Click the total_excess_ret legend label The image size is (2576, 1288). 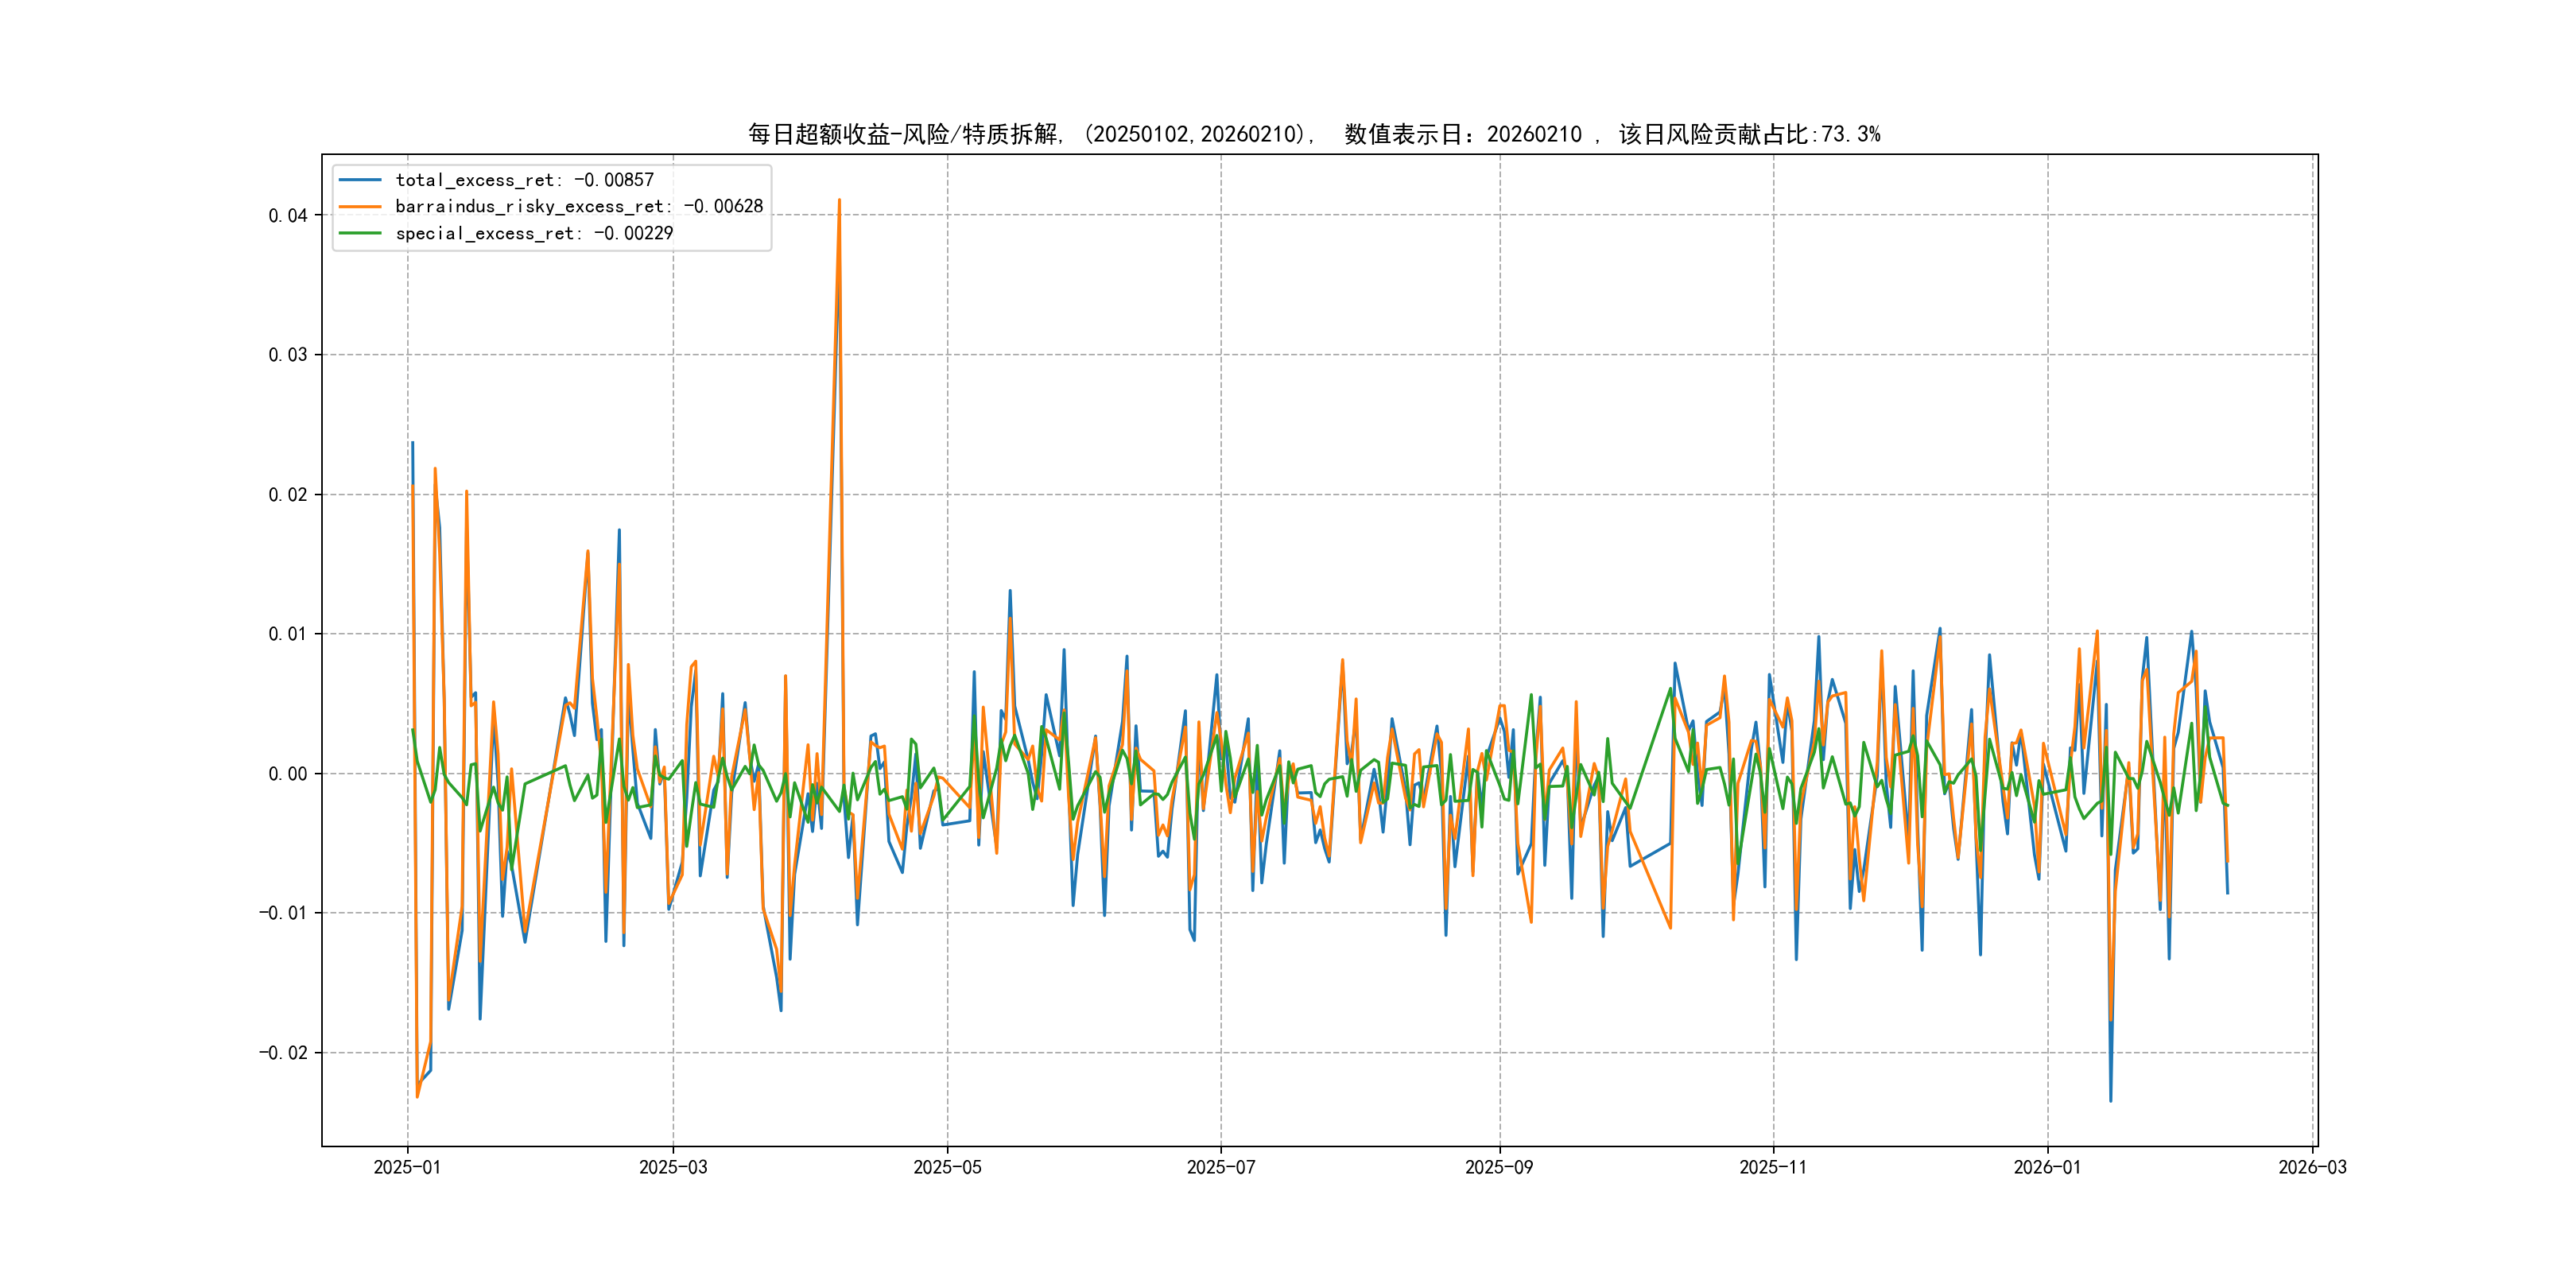524,180
